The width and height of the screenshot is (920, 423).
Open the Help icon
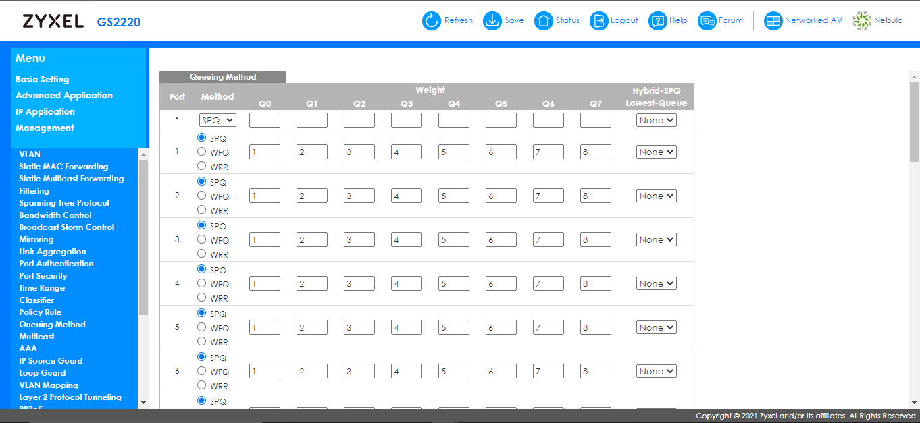click(657, 21)
